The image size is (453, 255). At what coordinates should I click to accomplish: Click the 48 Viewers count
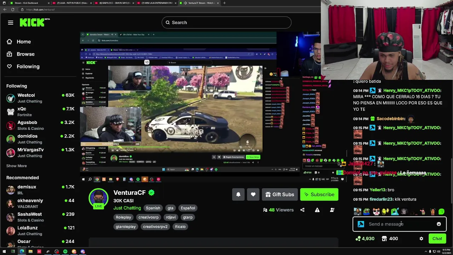pos(278,210)
